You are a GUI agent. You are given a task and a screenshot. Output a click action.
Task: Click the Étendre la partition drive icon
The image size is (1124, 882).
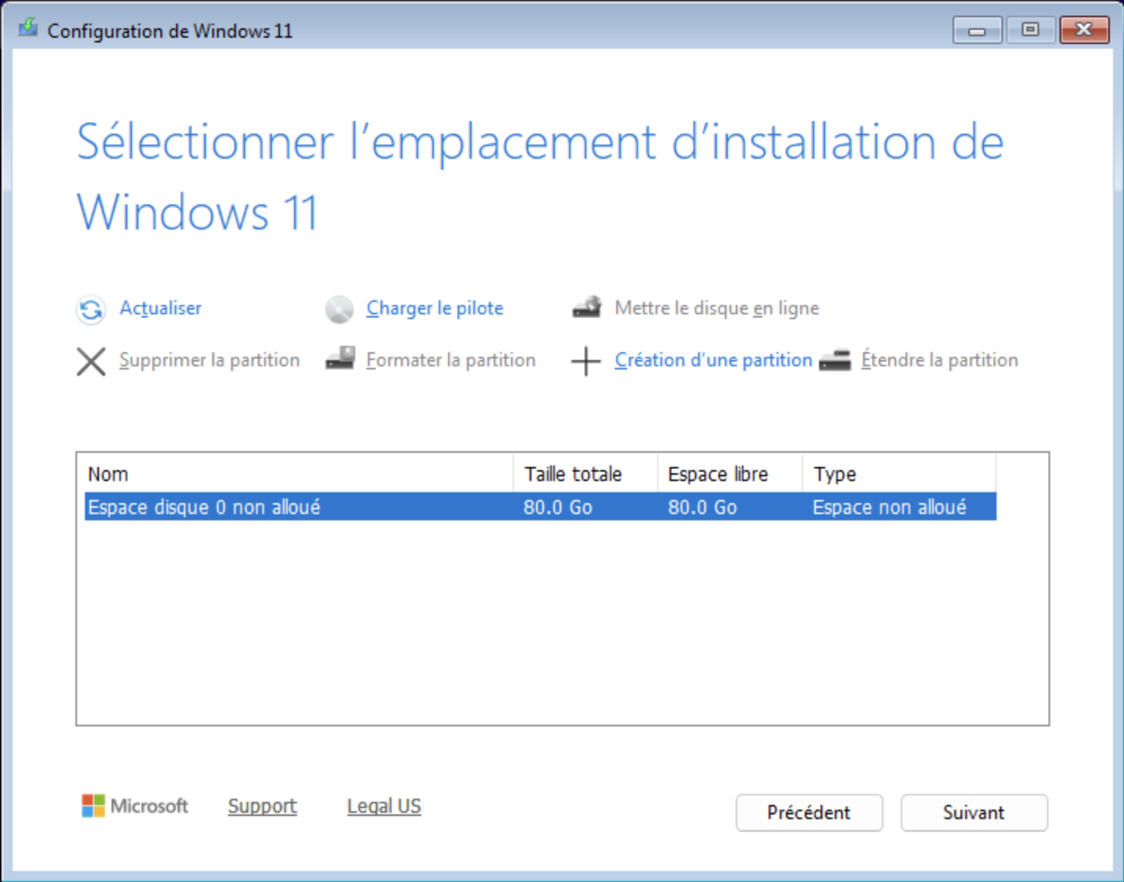tap(835, 360)
